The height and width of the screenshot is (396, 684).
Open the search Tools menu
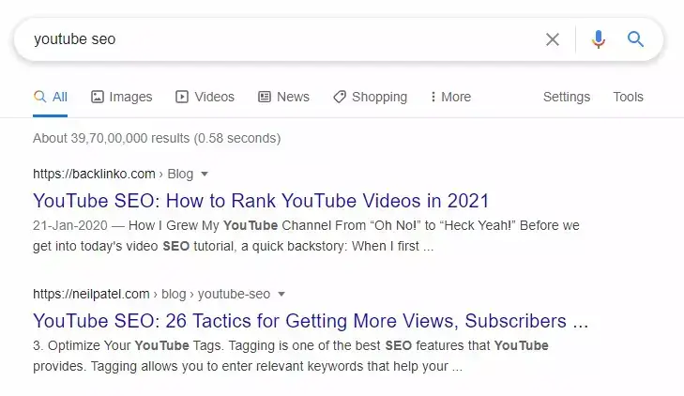628,97
